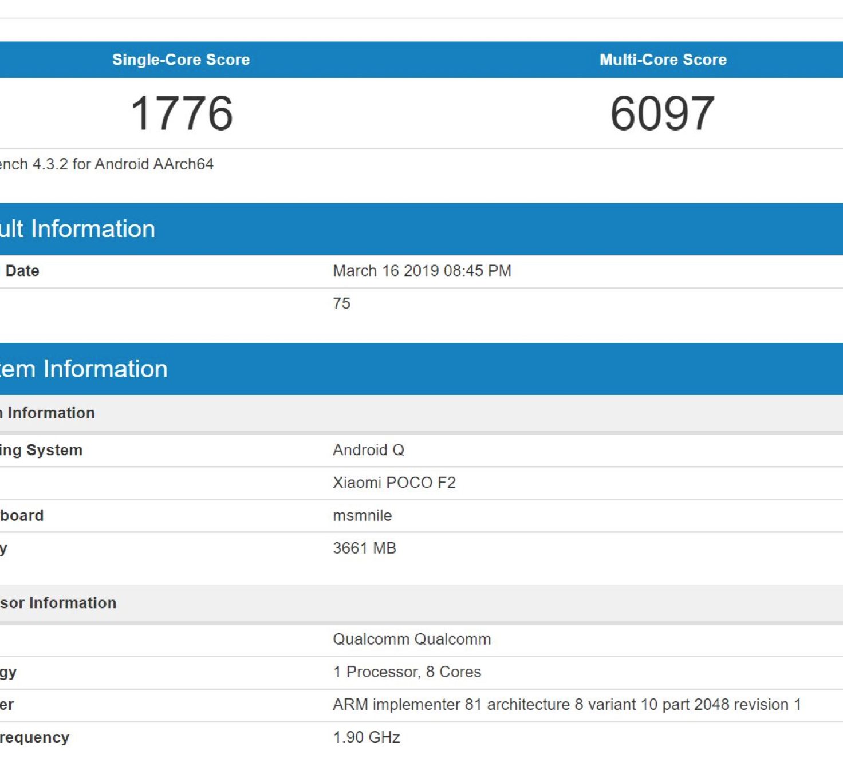
Task: Click the Xiaomi POCO F2 model name
Action: (x=394, y=483)
